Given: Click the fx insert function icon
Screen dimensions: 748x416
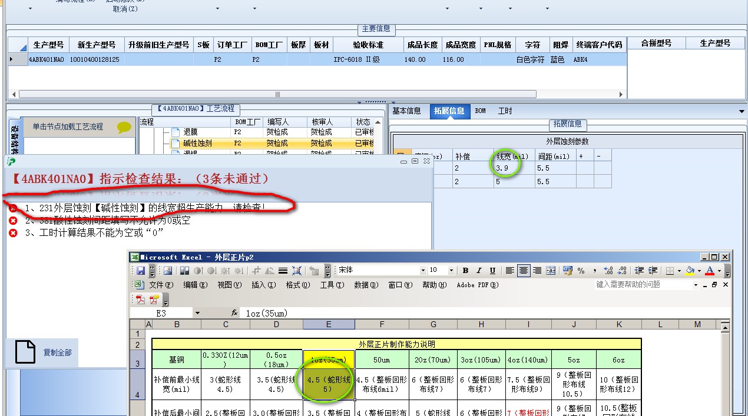Looking at the screenshot, I should (234, 313).
